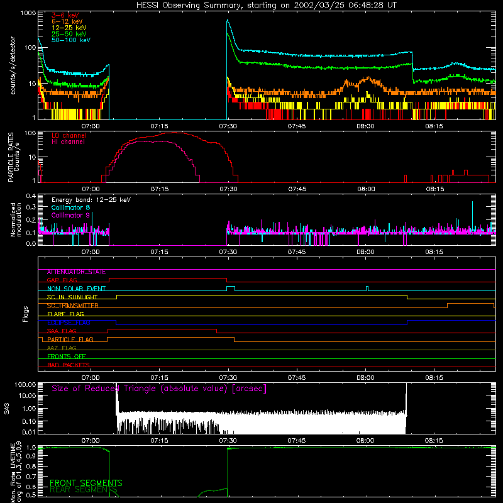Click the 07:15 tick under counts panel
Screen dimensions: 503x503
click(x=159, y=126)
